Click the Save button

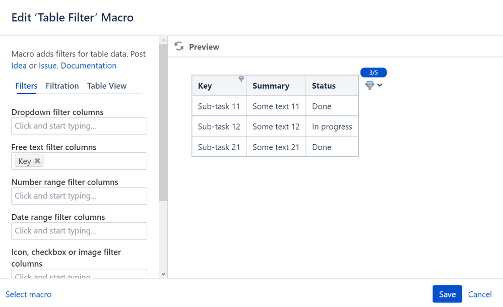coord(447,294)
